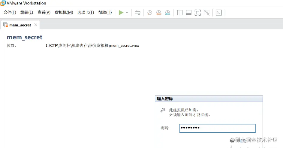
Task: Click the mem_secret.vmx location path text
Action: click(92, 46)
